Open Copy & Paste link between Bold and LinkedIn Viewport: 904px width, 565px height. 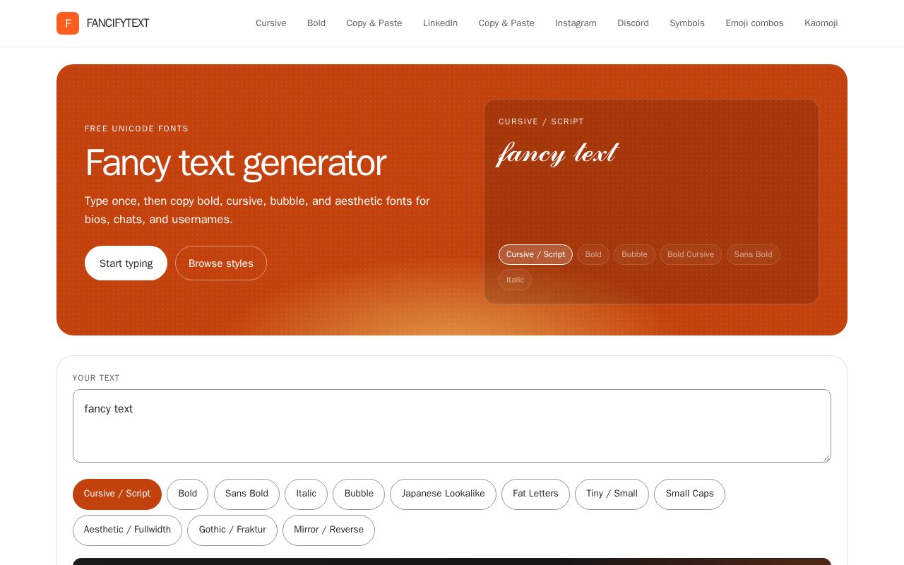374,23
